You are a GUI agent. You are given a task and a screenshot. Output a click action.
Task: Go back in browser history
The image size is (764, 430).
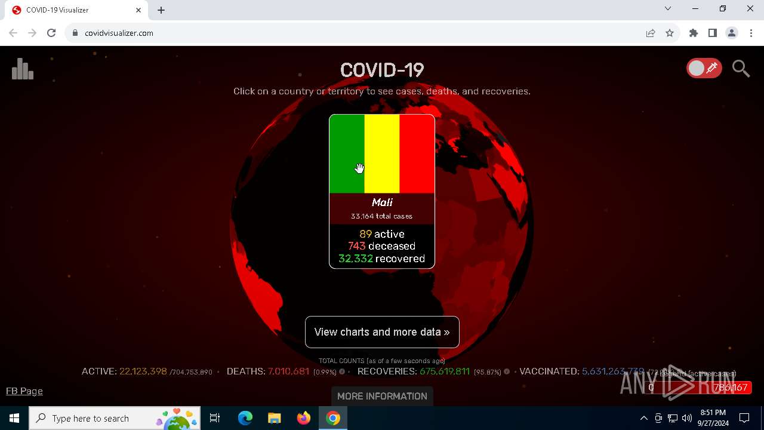(13, 33)
